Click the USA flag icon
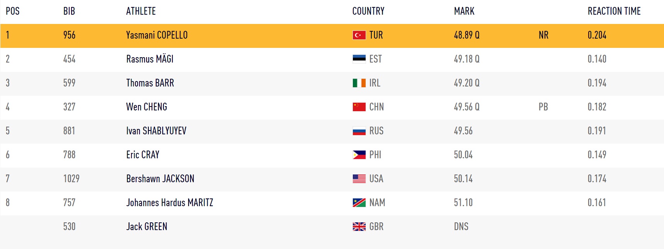The height and width of the screenshot is (249, 664). (x=359, y=179)
